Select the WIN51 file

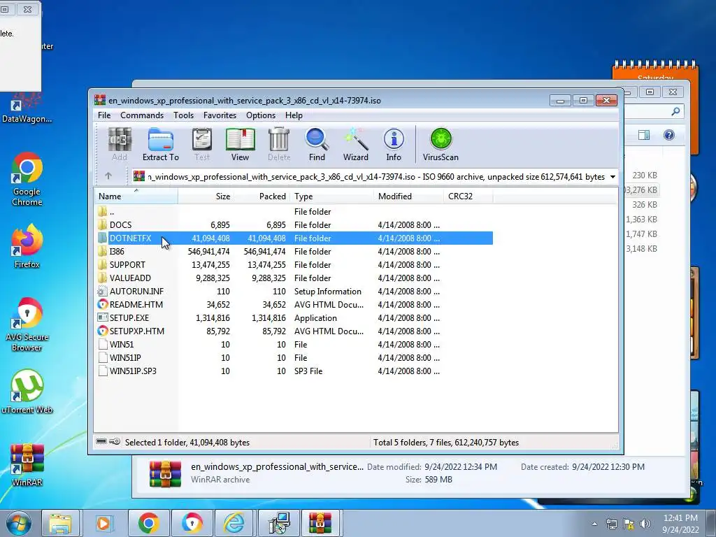(x=294, y=344)
